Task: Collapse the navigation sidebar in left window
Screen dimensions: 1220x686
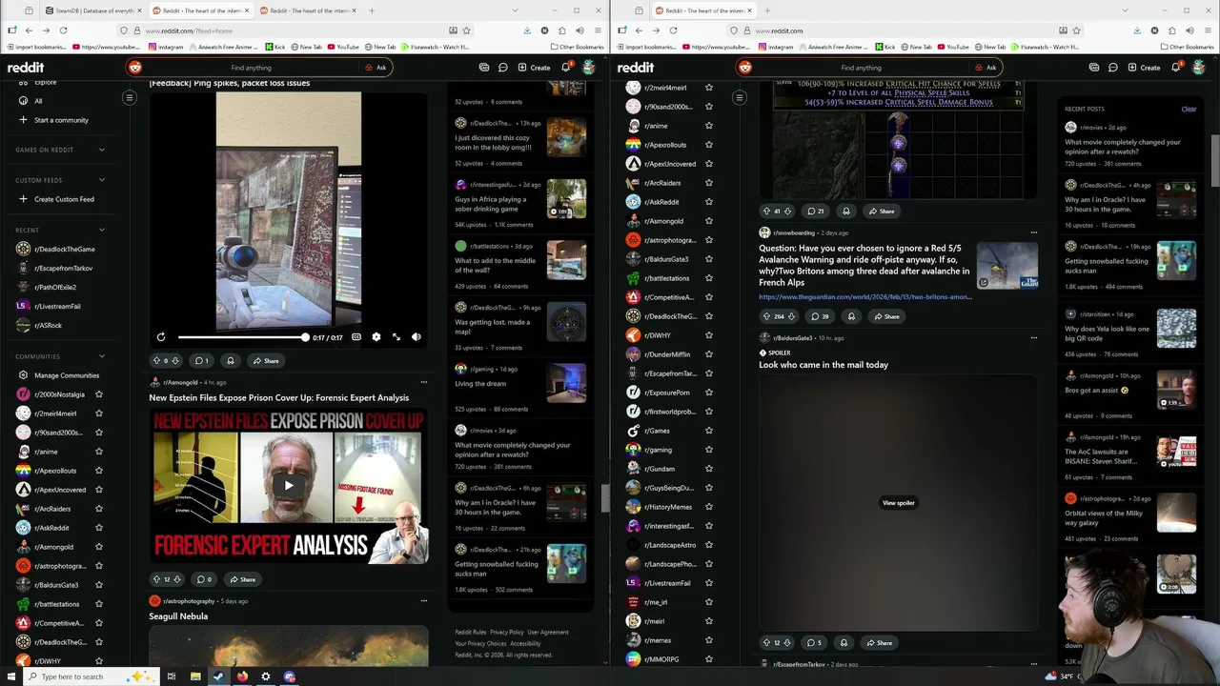Action: click(130, 97)
